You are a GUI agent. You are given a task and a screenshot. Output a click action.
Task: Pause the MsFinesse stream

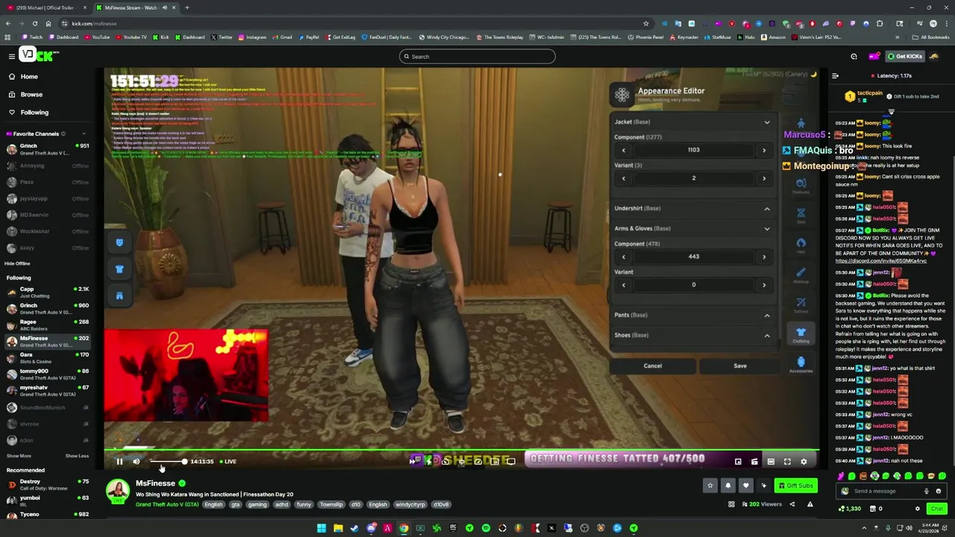(119, 462)
